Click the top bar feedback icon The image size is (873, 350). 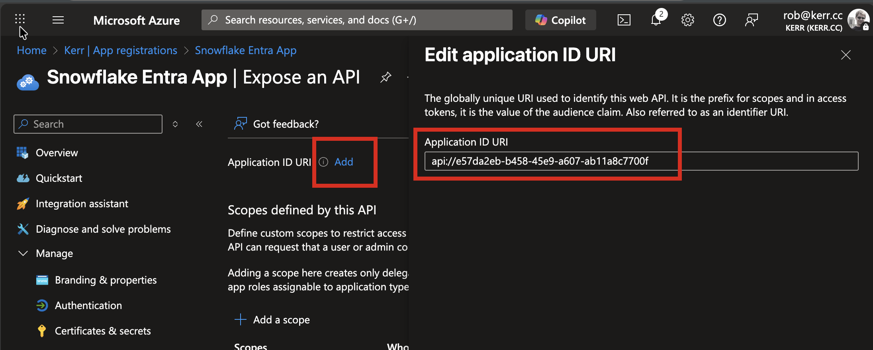751,20
